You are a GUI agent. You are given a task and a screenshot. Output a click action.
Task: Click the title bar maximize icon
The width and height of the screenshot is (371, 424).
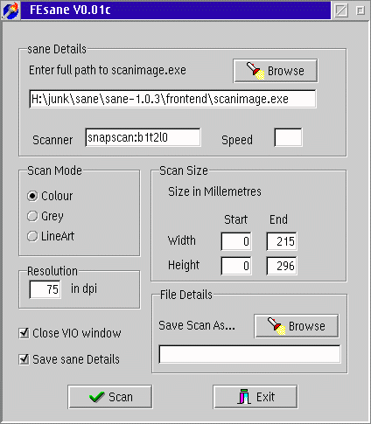[x=360, y=10]
